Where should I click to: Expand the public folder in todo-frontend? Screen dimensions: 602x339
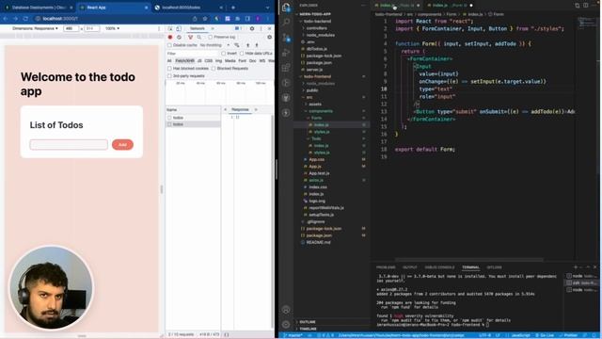click(x=311, y=90)
